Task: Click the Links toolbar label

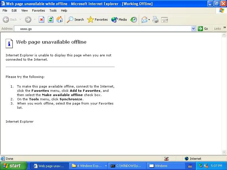Action: tap(217, 29)
